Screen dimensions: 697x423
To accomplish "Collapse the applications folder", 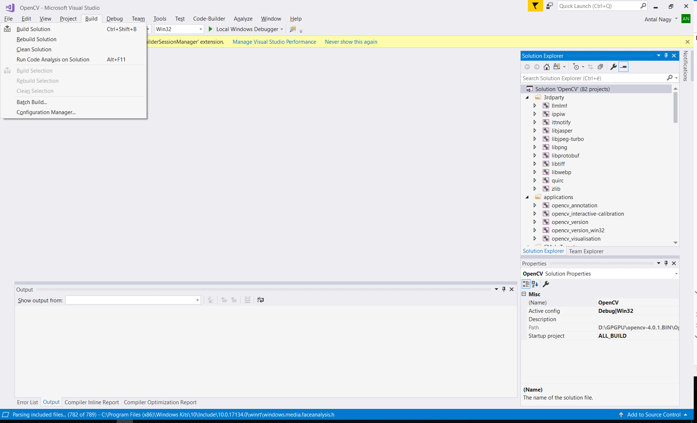I will point(527,197).
